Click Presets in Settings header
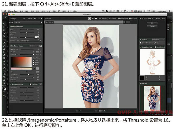Image resolution: width=175 pixels, height=130 pixels. click(30, 19)
